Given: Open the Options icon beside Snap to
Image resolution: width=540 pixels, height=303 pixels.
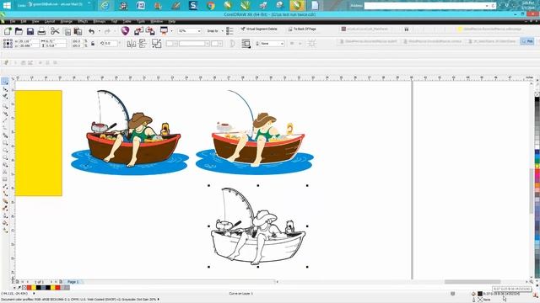Looking at the screenshot, I should pyautogui.click(x=229, y=31).
